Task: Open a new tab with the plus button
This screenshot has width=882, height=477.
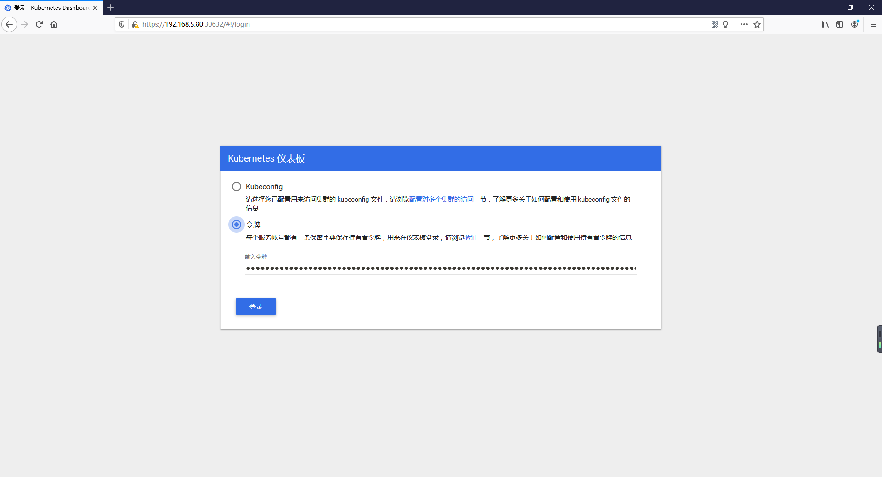Action: 111,7
